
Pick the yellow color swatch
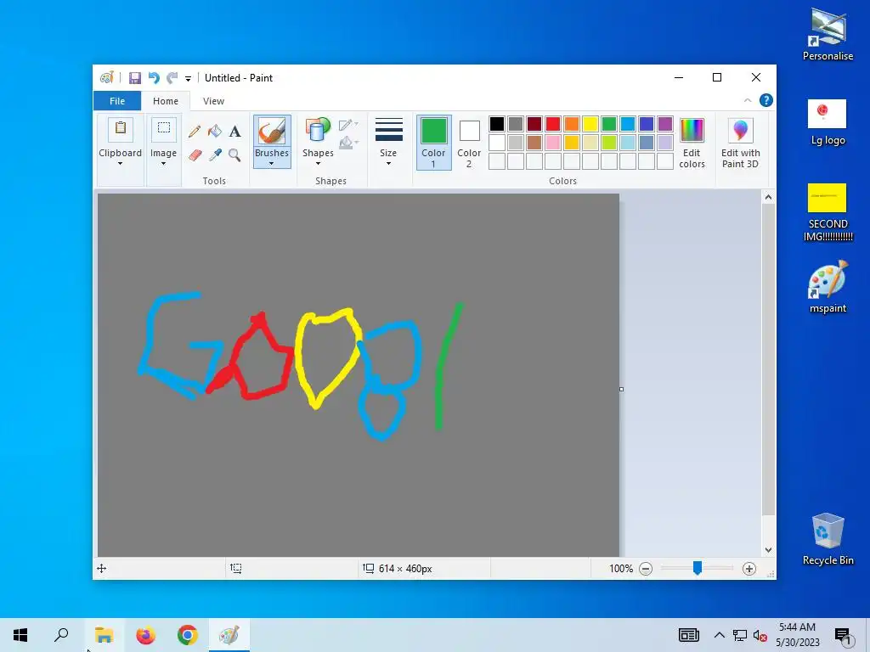(x=590, y=124)
